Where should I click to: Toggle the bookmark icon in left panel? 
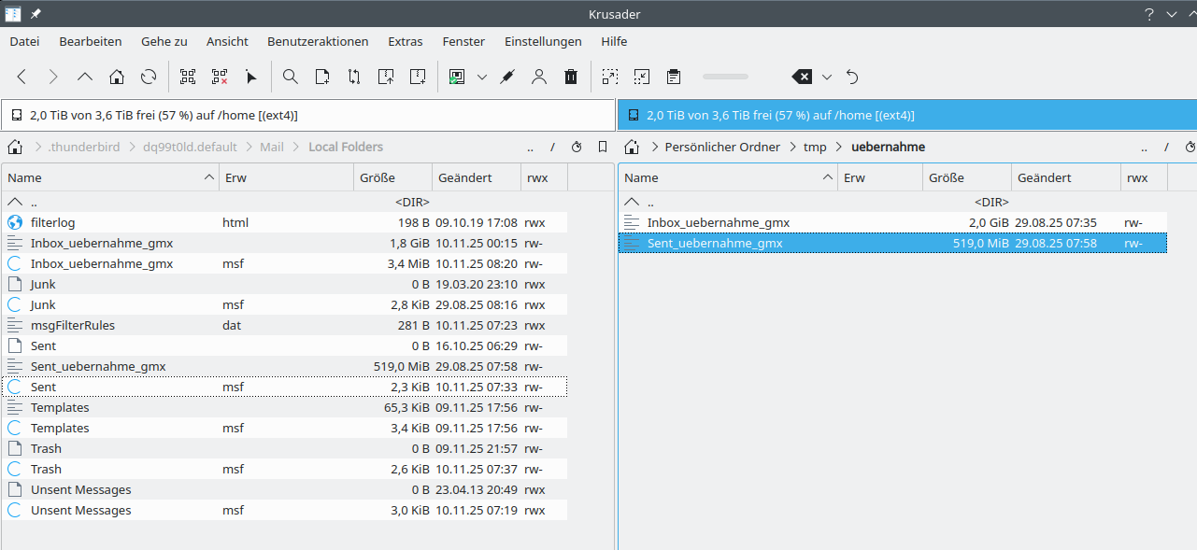pyautogui.click(x=603, y=147)
